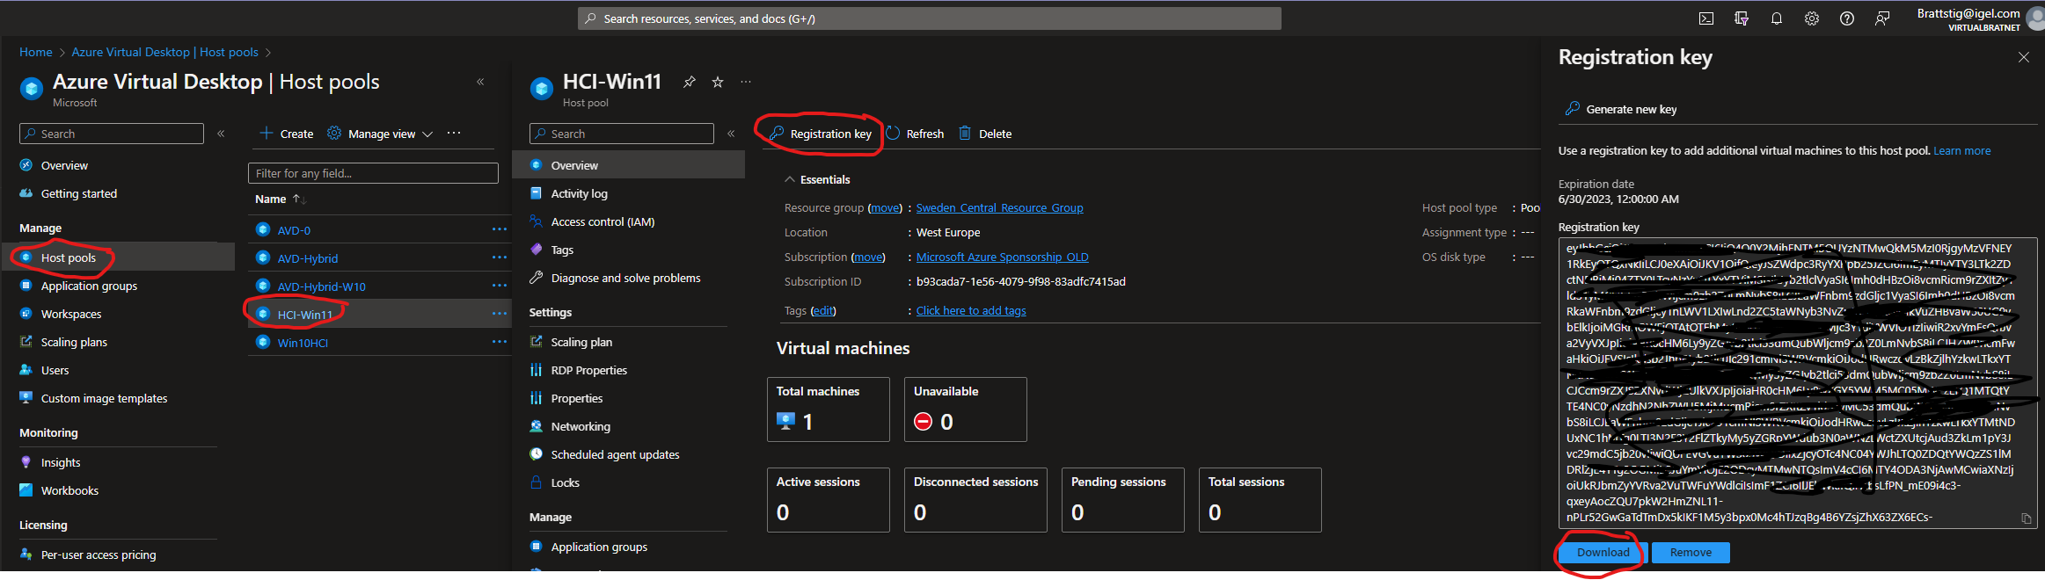Open Azure Virtual Desktop Host pools breadcrumb
The image size is (2045, 580).
pyautogui.click(x=164, y=53)
